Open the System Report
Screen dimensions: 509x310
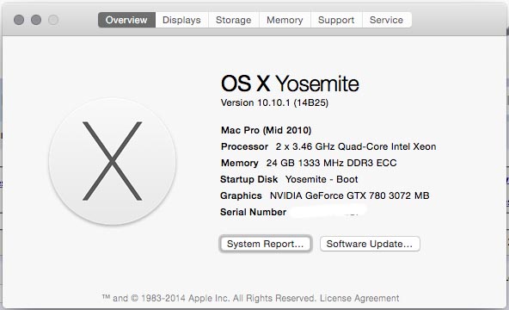pyautogui.click(x=265, y=244)
